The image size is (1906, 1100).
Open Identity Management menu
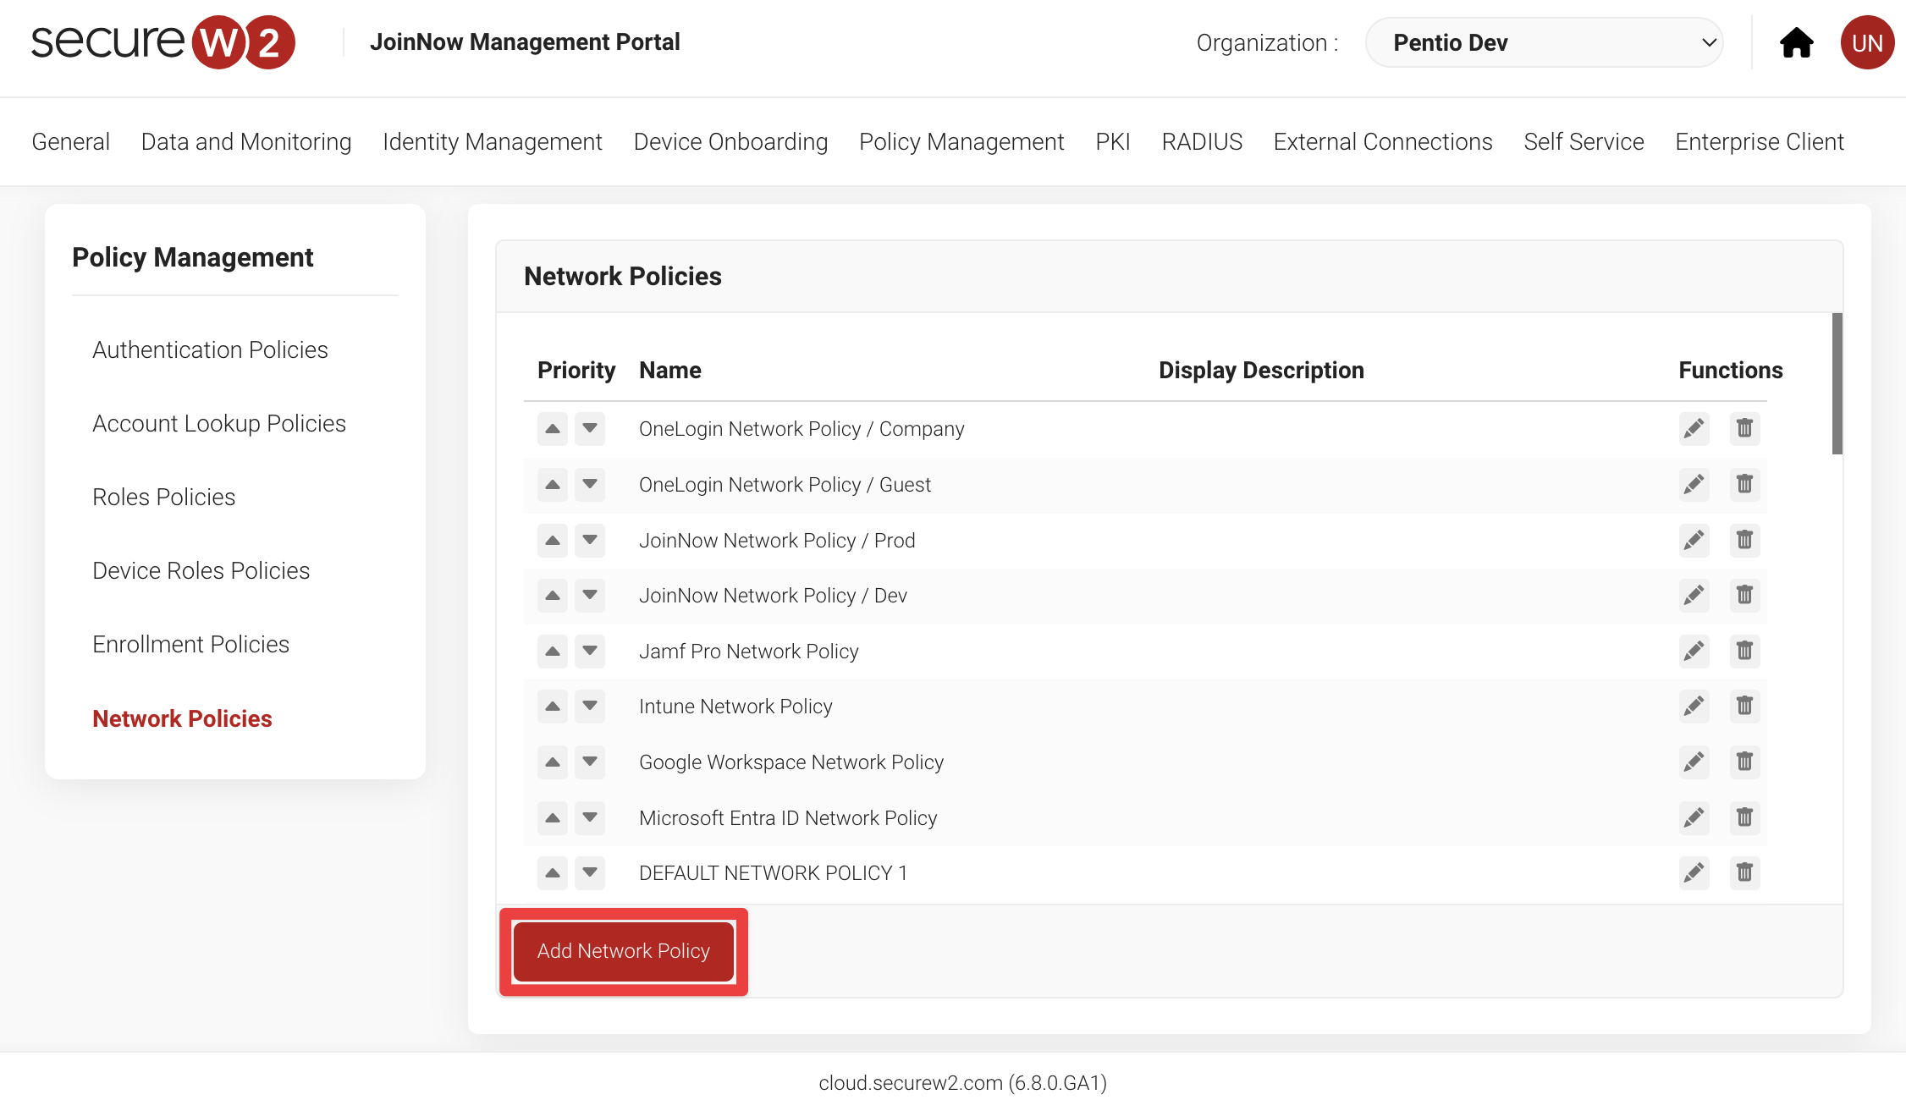click(493, 141)
